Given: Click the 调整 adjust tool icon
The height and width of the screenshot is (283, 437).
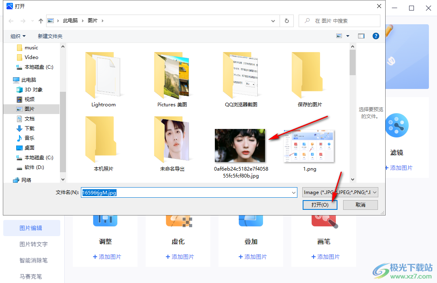Looking at the screenshot, I should coord(105,221).
